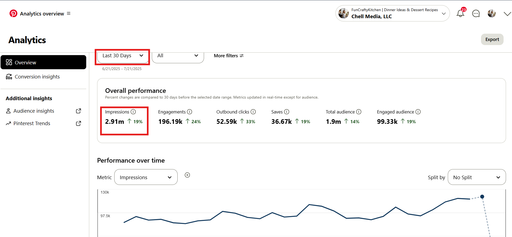
Task: Open the No Split dropdown
Action: [x=477, y=177]
